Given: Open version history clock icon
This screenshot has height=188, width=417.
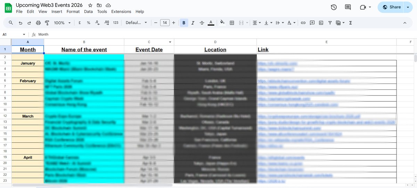Looking at the screenshot, I should [x=334, y=7].
